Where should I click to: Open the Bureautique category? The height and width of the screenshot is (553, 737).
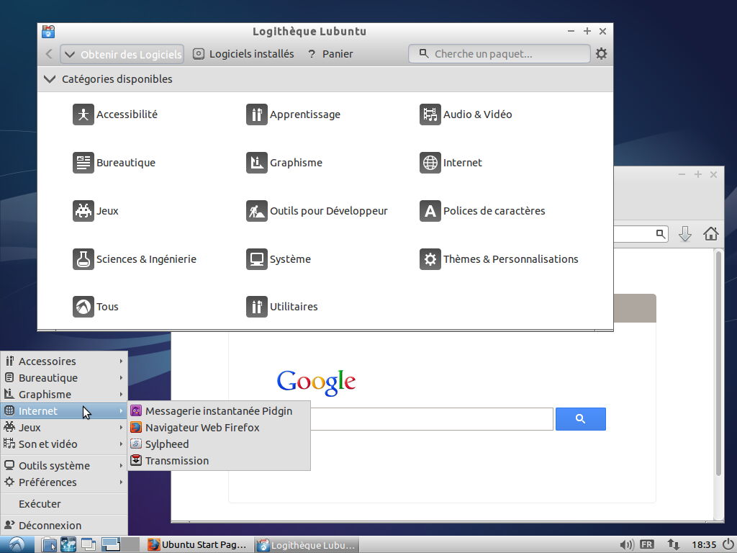(126, 163)
